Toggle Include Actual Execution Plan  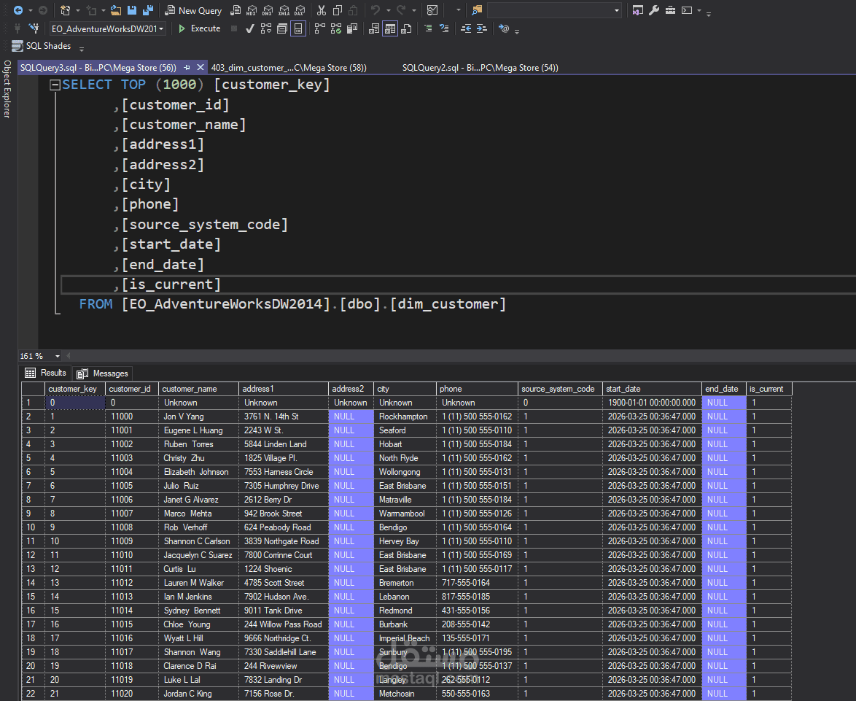coord(320,28)
